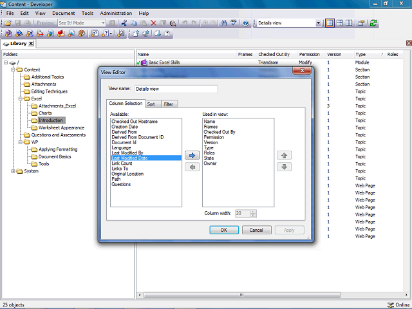
Task: Click the new red package icon
Action: coord(61,33)
